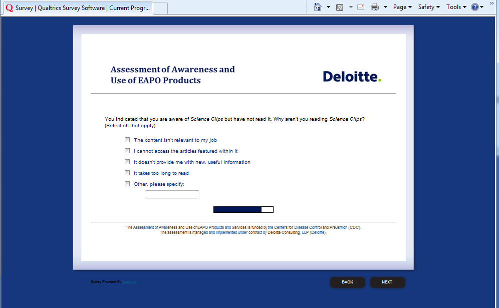
Task: Click the RSS feeds icon
Action: 340,8
